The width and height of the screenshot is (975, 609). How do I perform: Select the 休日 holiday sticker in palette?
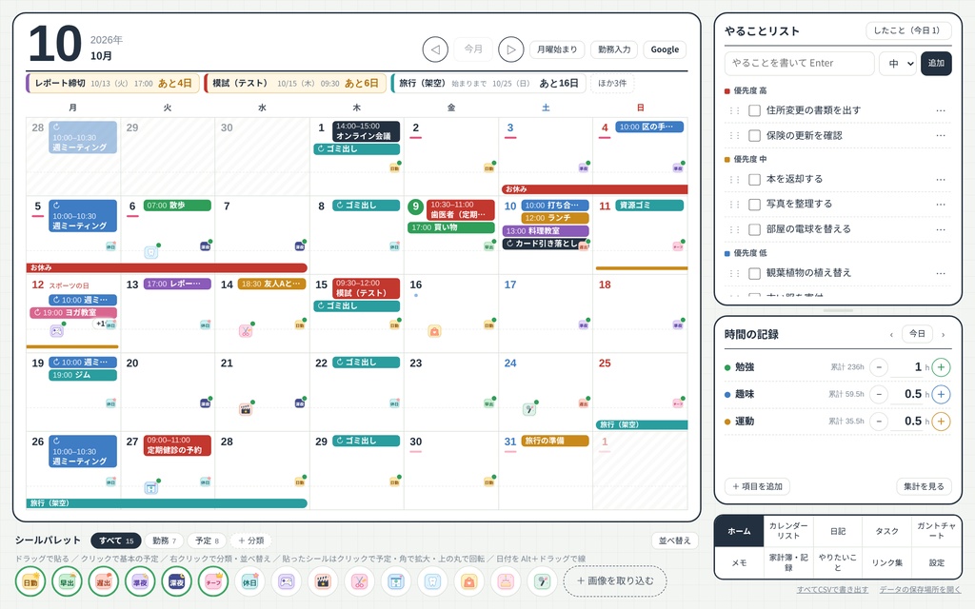249,582
